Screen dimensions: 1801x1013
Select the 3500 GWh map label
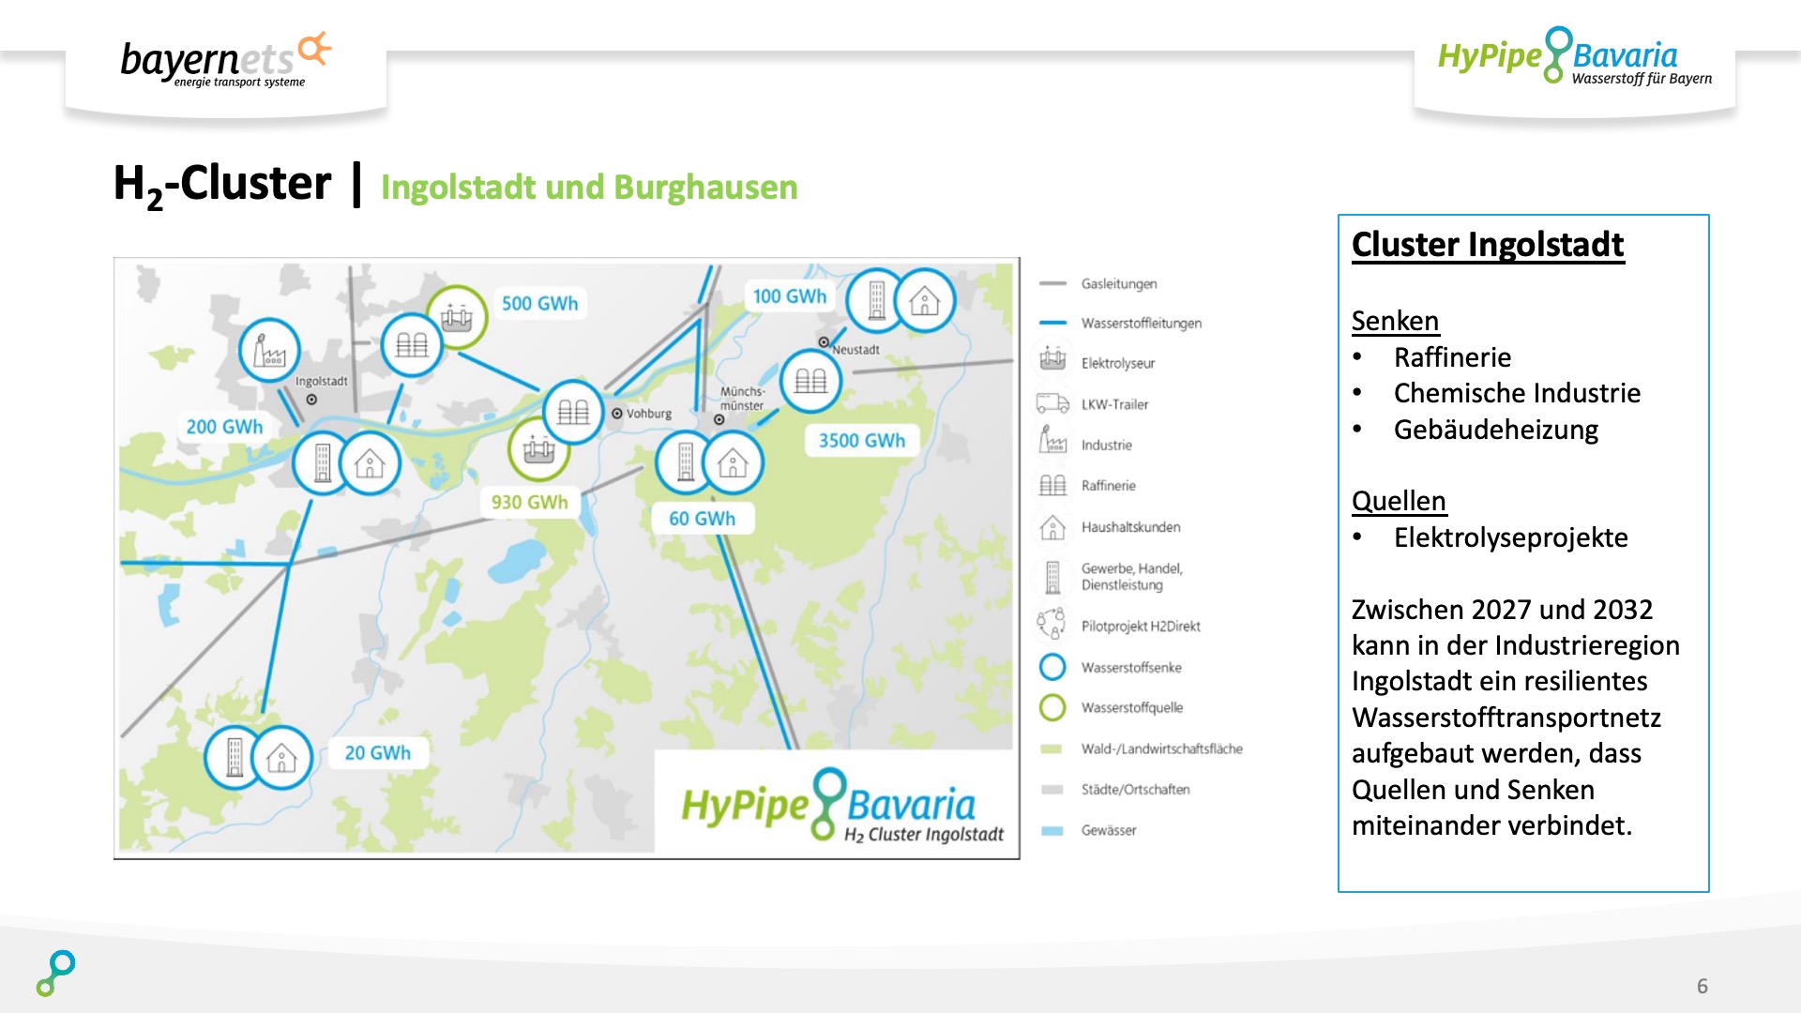pos(861,441)
